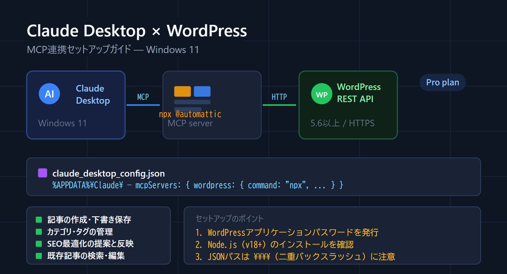Click step 3 about JSONパス double backslash

[295, 257]
